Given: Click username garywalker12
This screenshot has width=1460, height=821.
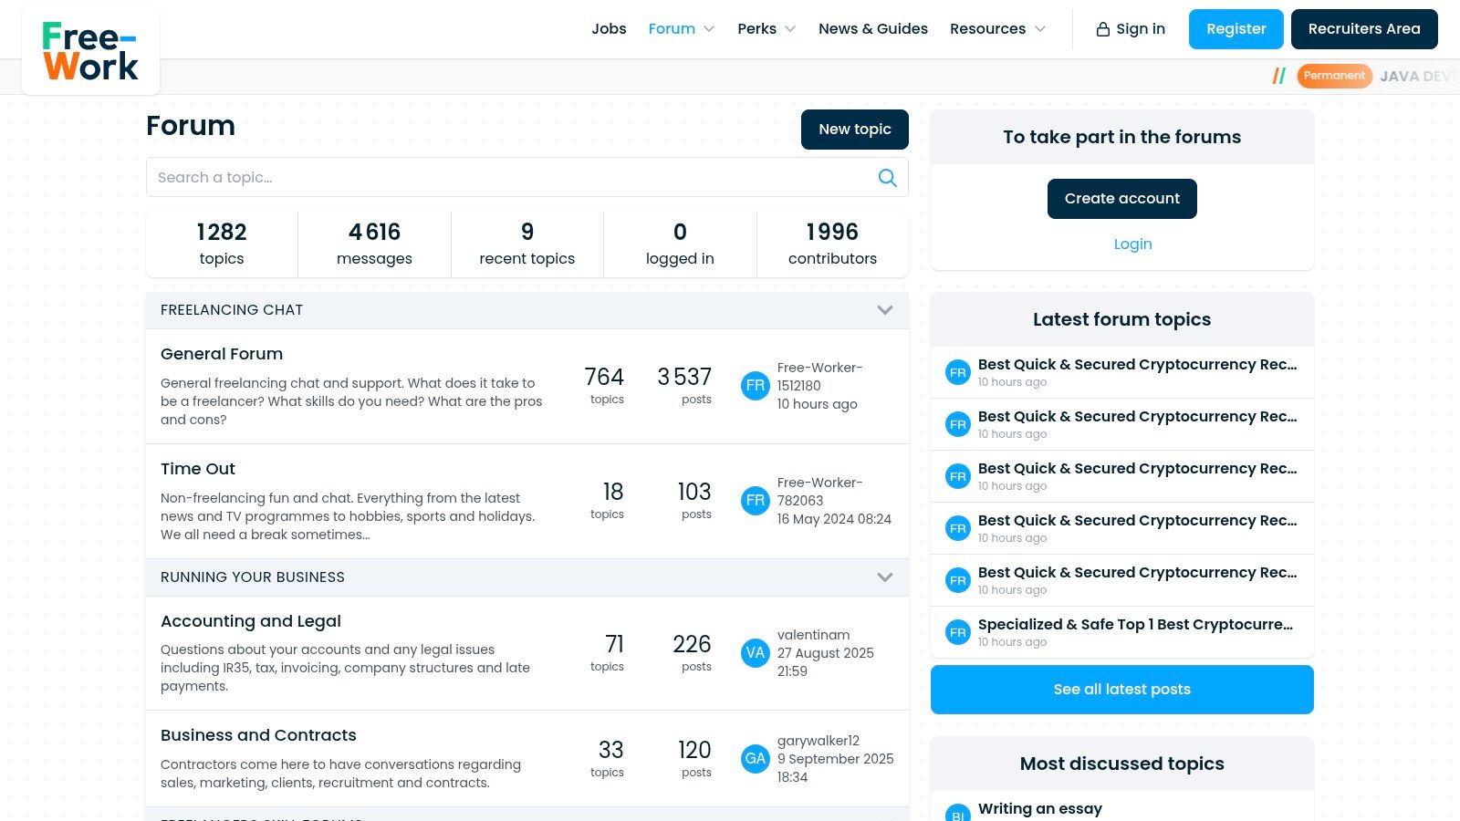Looking at the screenshot, I should pyautogui.click(x=819, y=741).
